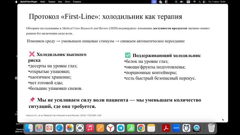Image resolution: width=240 pixels, height=135 pixels.
Task: Click 'открытые упаковки' bullet
Action: click(49, 72)
